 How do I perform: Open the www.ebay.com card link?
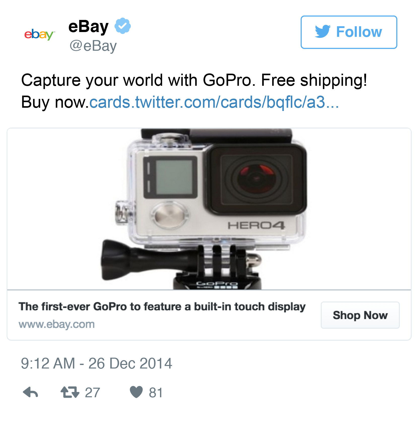pos(57,324)
